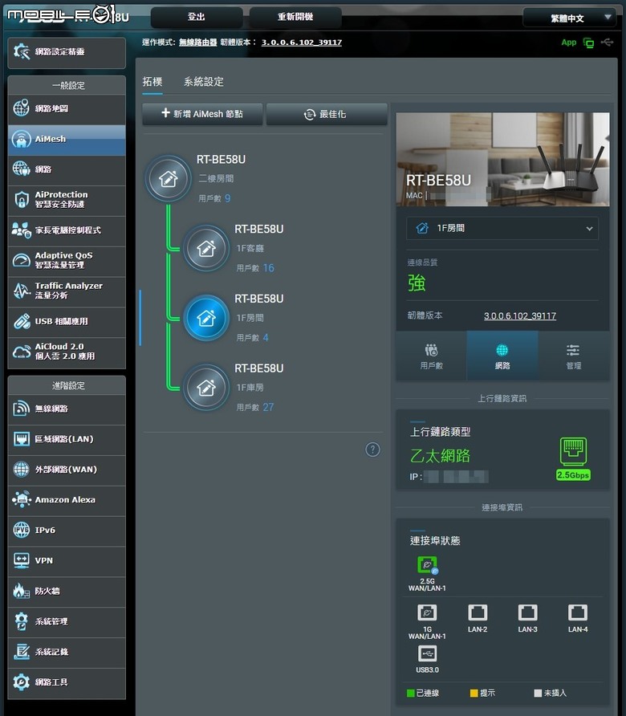Click the RT-BE58U router photo
Viewport: 626px width, 716px height.
point(502,160)
